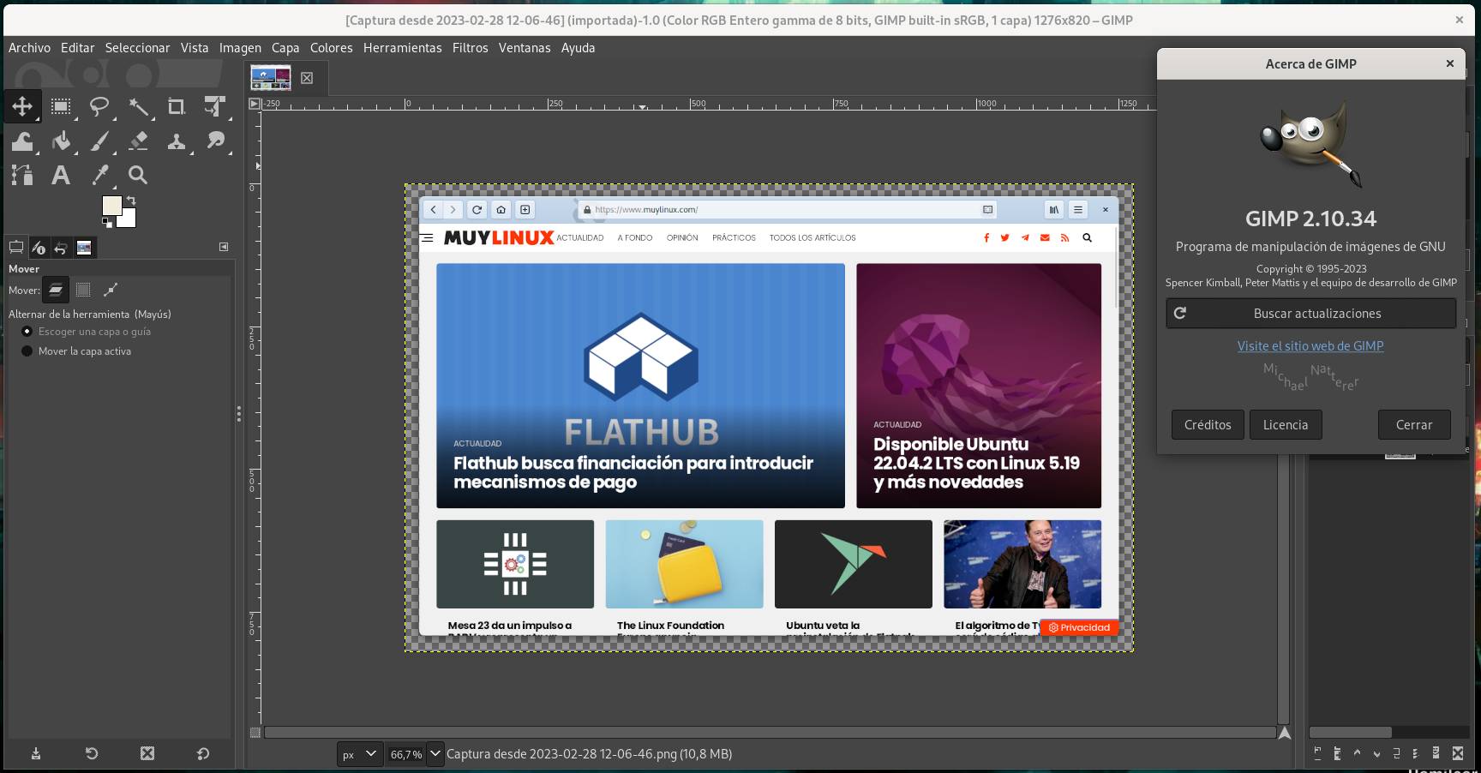
Task: Select the Warp Transform tool
Action: (x=22, y=141)
